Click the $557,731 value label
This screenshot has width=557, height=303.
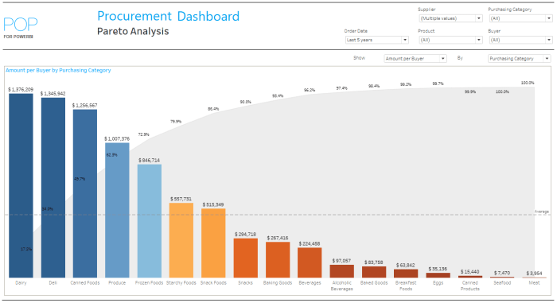[x=181, y=199]
